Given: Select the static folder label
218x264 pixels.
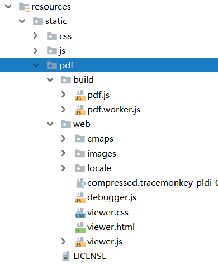Looking at the screenshot, I should pos(56,21).
